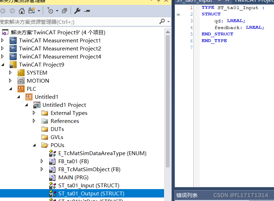Collapse the POUs folder
This screenshot has width=274, height=201.
[x=34, y=145]
